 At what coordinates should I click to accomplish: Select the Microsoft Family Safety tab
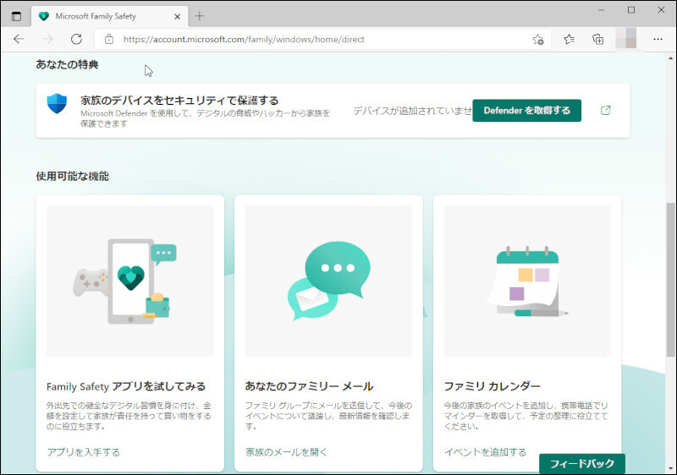click(x=109, y=16)
